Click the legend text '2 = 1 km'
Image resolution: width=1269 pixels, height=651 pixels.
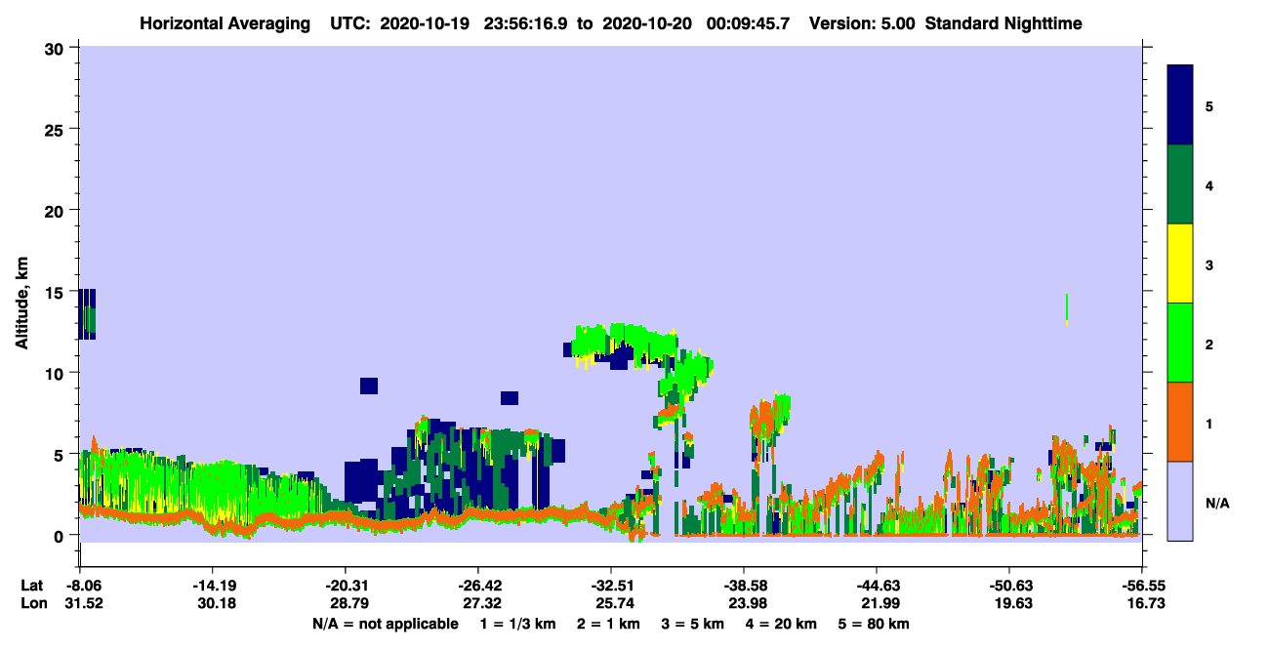click(x=608, y=624)
